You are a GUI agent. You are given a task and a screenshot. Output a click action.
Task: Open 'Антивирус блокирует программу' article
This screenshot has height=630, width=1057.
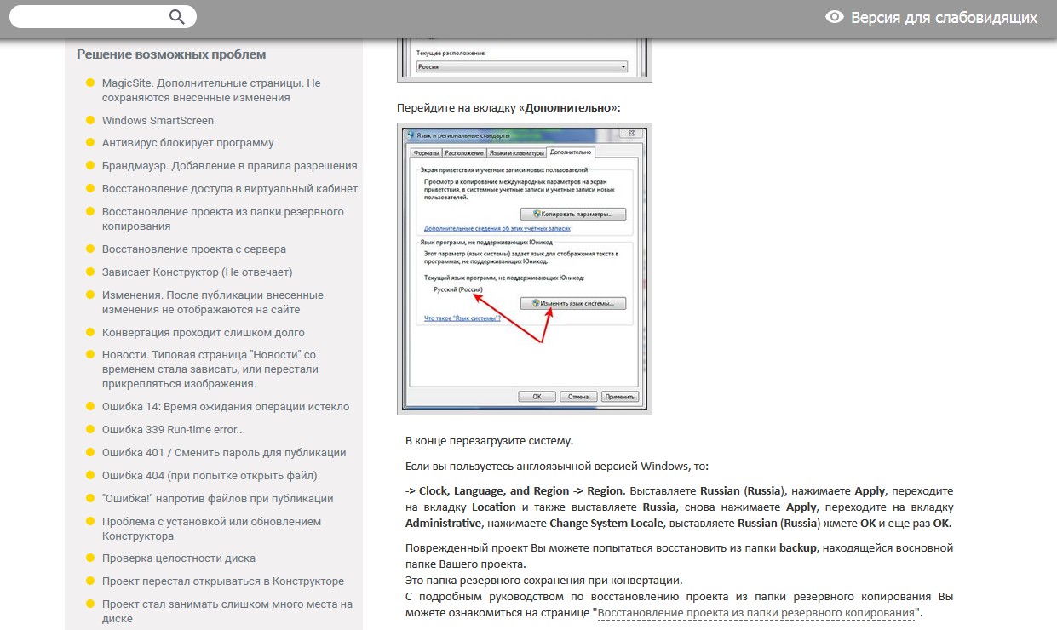click(188, 143)
